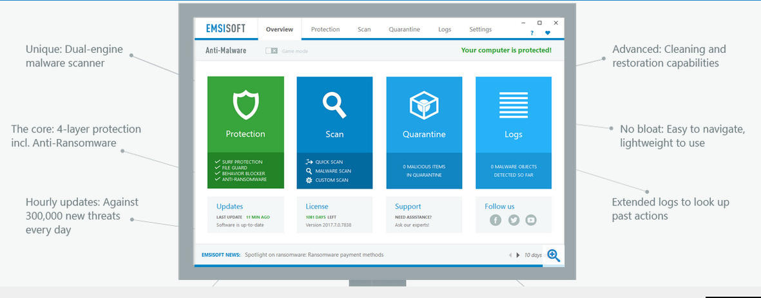Show the next Emsisoft news item
The image size is (761, 298).
click(x=517, y=255)
